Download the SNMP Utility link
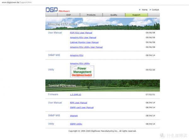This screenshot has height=140, width=189. tap(76, 124)
